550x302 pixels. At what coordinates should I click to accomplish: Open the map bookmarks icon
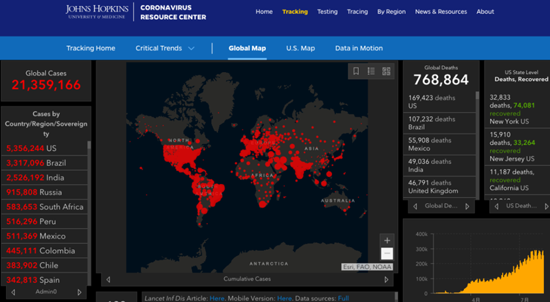point(355,71)
